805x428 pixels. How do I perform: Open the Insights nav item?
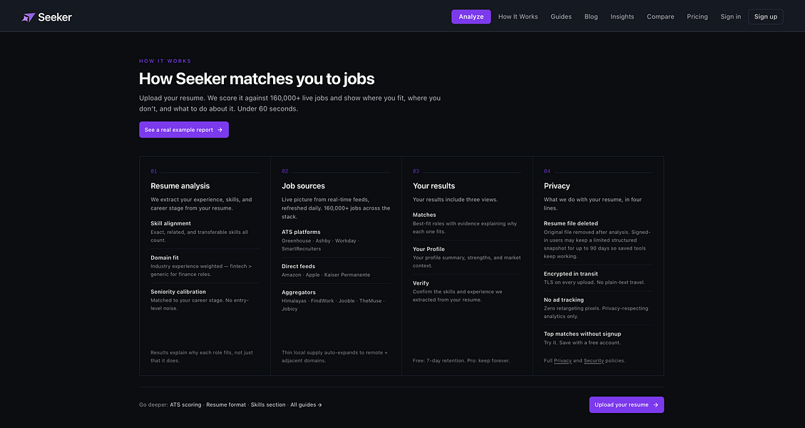pos(622,16)
